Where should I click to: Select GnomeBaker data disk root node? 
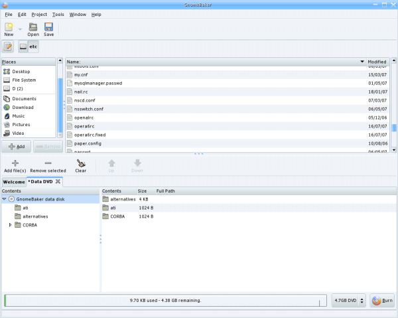pos(50,199)
